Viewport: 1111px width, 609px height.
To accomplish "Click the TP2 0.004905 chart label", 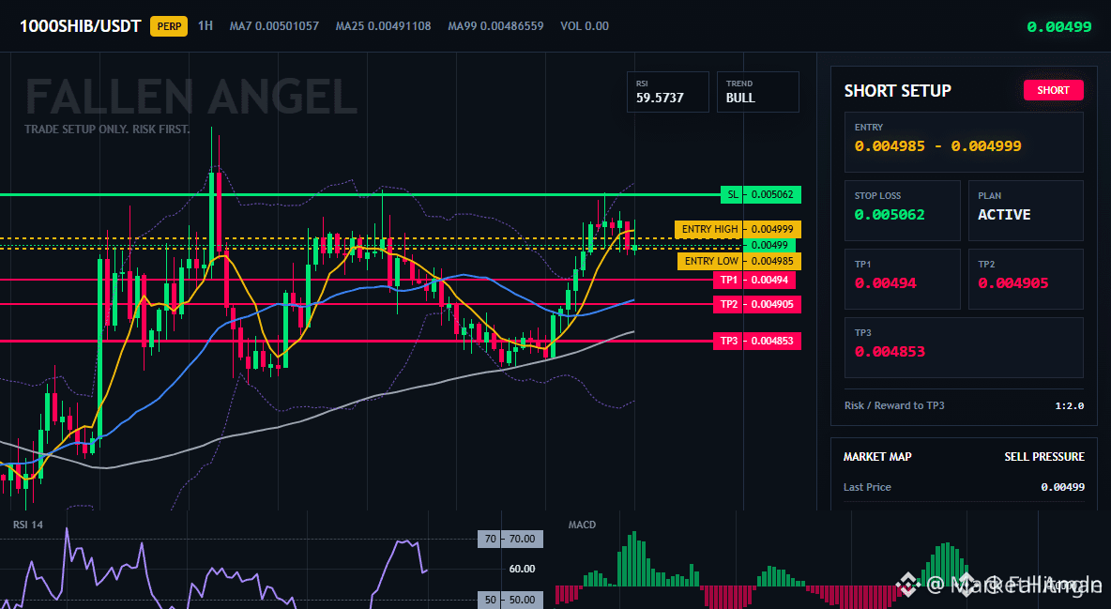I will [x=757, y=304].
